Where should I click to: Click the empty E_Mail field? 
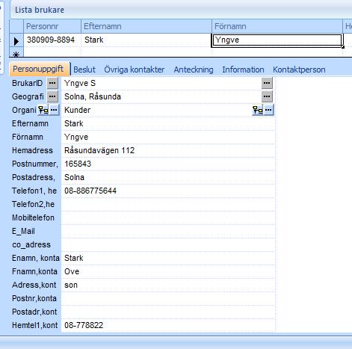click(x=168, y=231)
